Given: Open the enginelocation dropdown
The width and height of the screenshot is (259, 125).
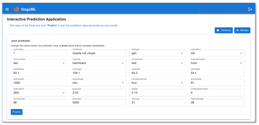Looking at the screenshot, I should (x=241, y=63).
